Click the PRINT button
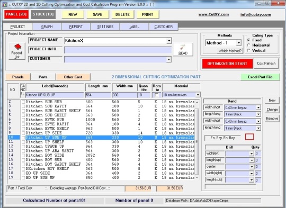The height and width of the screenshot is (208, 286). point(148,14)
